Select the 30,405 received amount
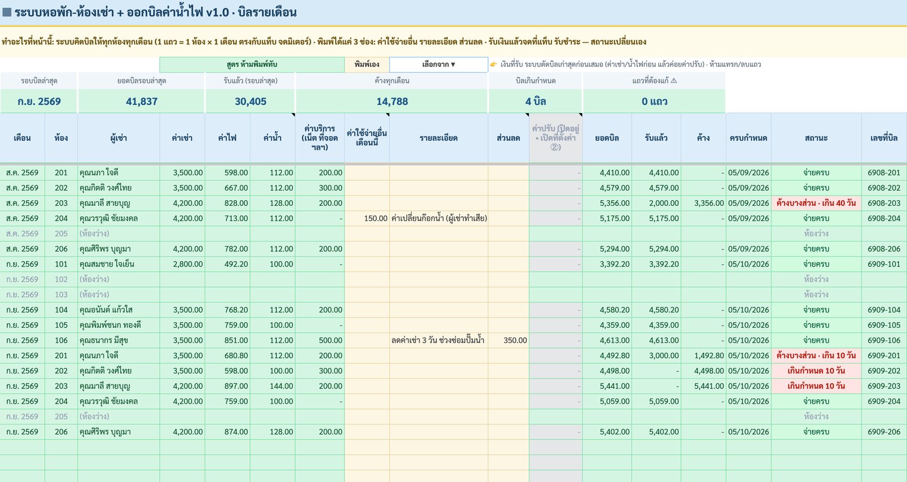 pos(251,102)
